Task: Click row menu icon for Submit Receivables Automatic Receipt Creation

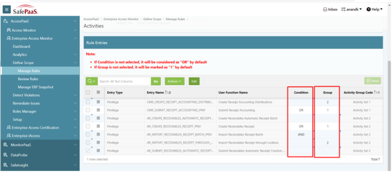Action: click(98, 150)
